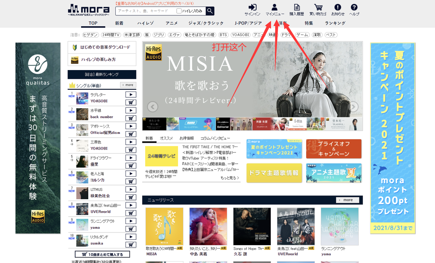Click the ヒゲダン trending tag
The height and width of the screenshot is (263, 435).
coord(91,35)
